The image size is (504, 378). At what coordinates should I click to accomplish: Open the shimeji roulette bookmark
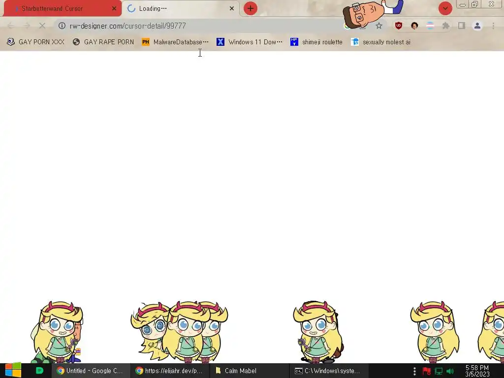(x=316, y=42)
